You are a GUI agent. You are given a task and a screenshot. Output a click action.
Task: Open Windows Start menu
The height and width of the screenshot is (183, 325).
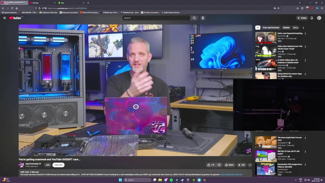[x=120, y=180]
